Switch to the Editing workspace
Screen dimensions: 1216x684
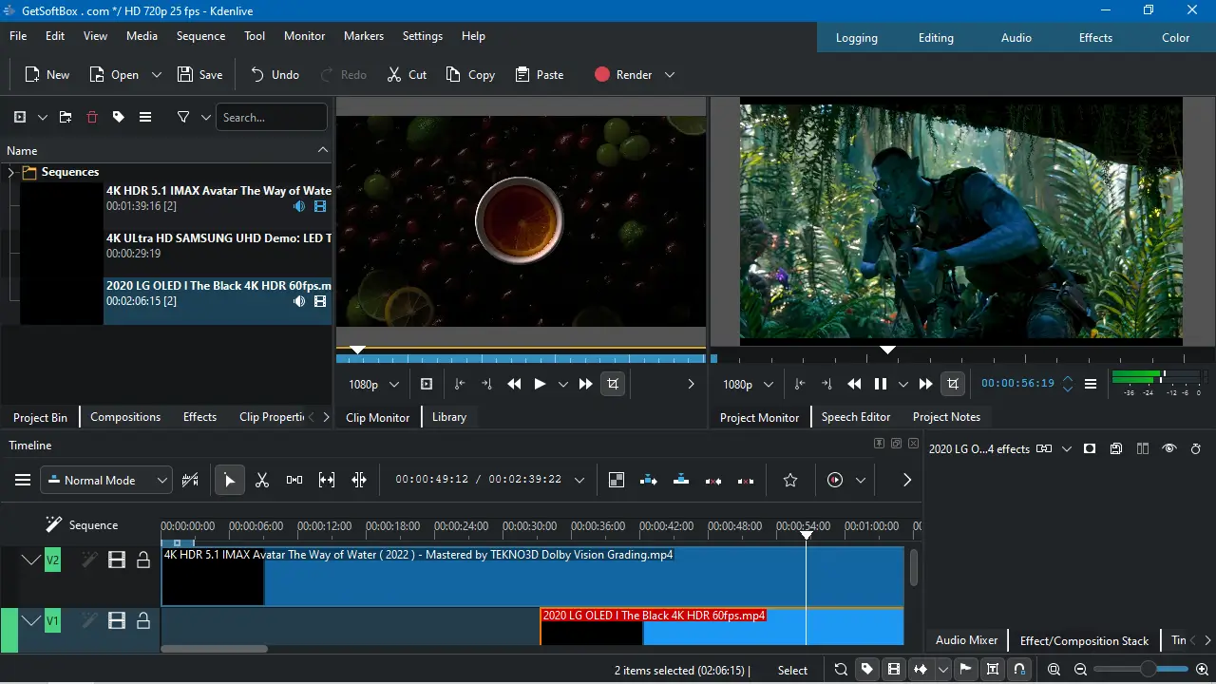pos(936,38)
